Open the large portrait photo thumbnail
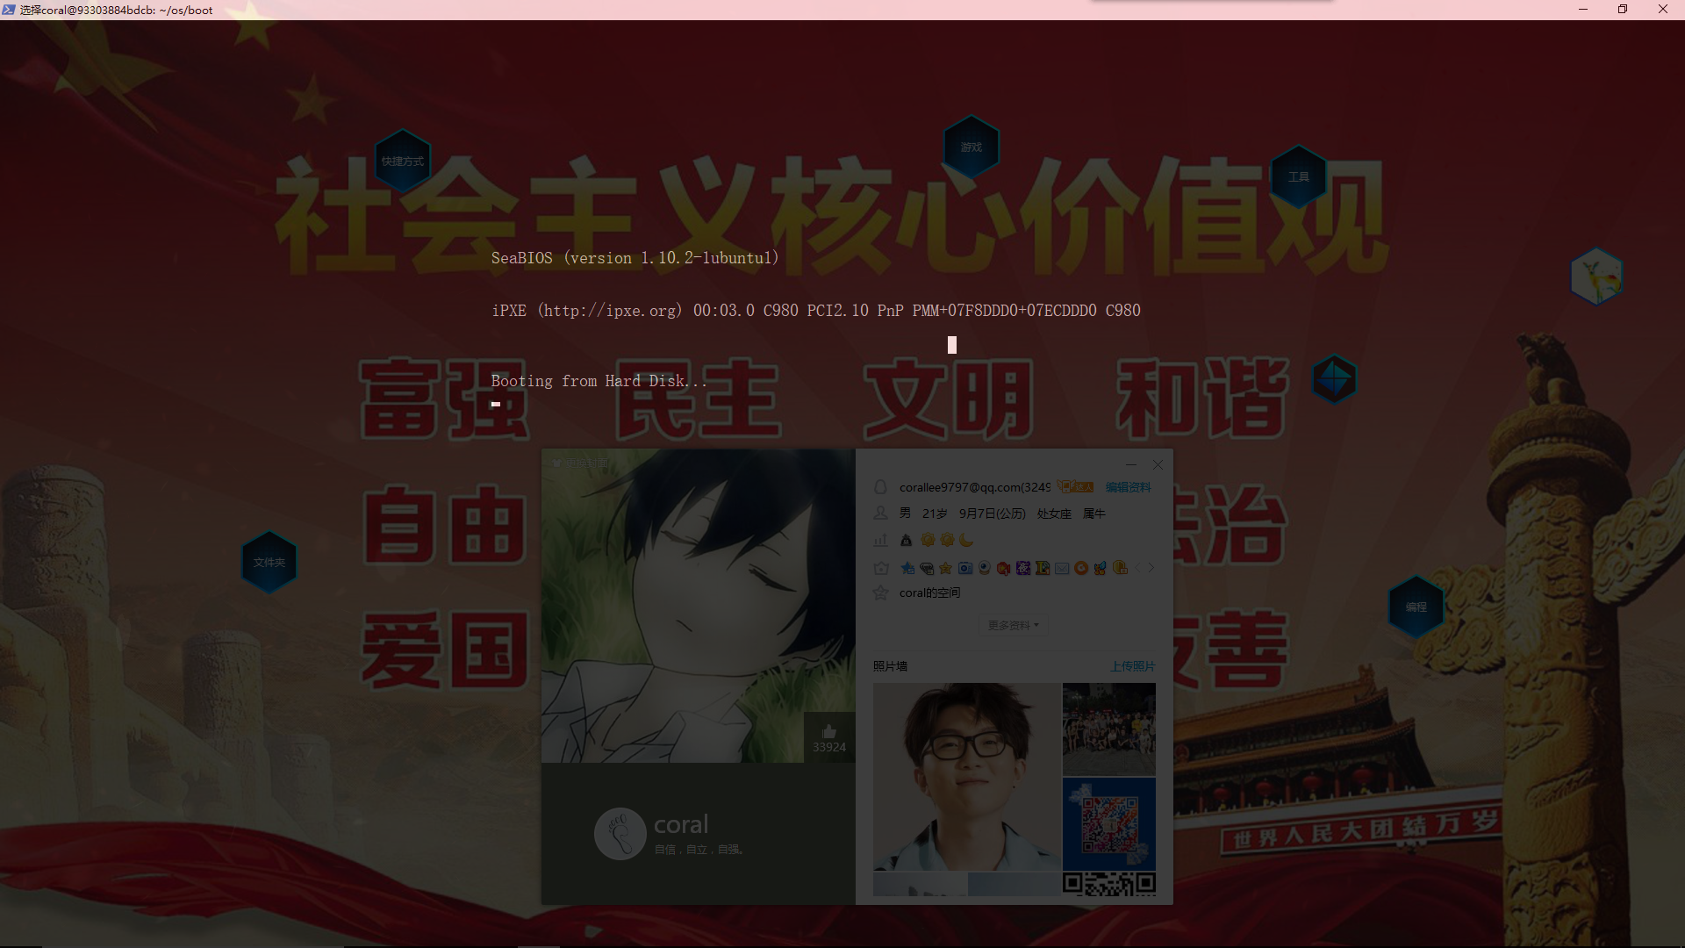 (966, 777)
